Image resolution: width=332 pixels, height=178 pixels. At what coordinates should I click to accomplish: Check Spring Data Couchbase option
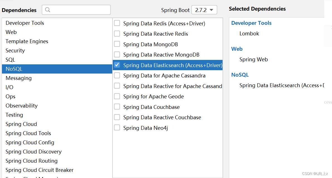(117, 107)
